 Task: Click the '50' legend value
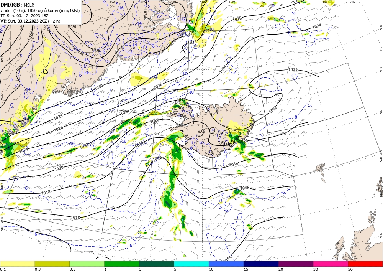[x=350, y=269]
